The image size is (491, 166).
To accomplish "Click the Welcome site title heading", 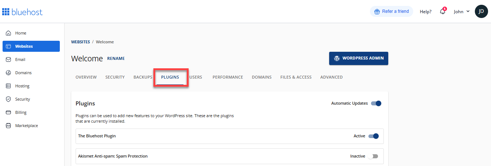I will pos(87,58).
